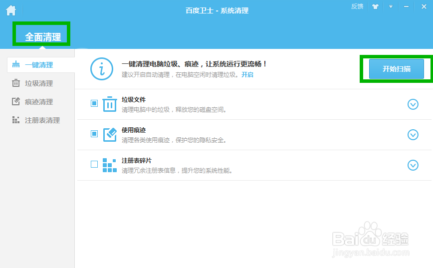Click the 使用痕迹 eraser icon

tap(110, 135)
